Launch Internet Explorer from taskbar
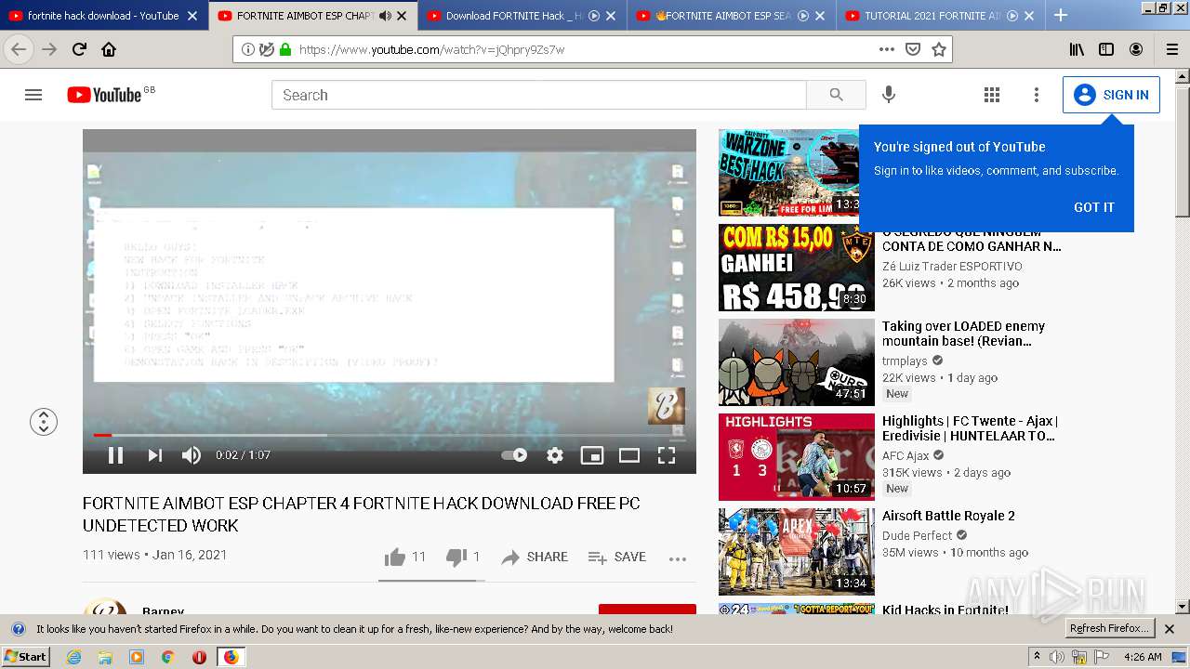 74,657
